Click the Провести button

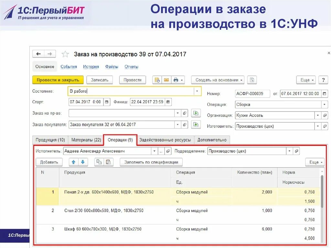(133, 80)
